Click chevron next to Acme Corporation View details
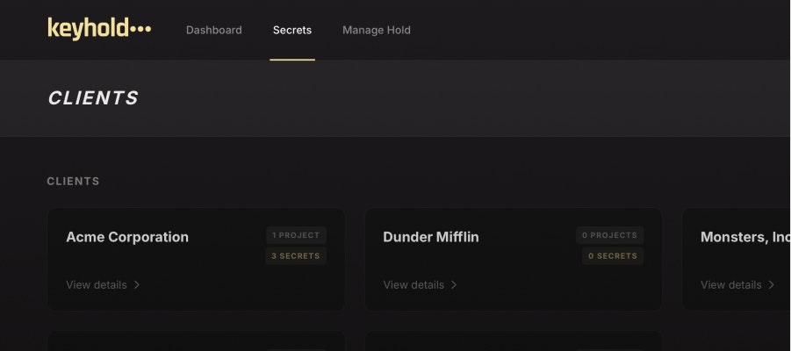791x351 pixels. [137, 285]
